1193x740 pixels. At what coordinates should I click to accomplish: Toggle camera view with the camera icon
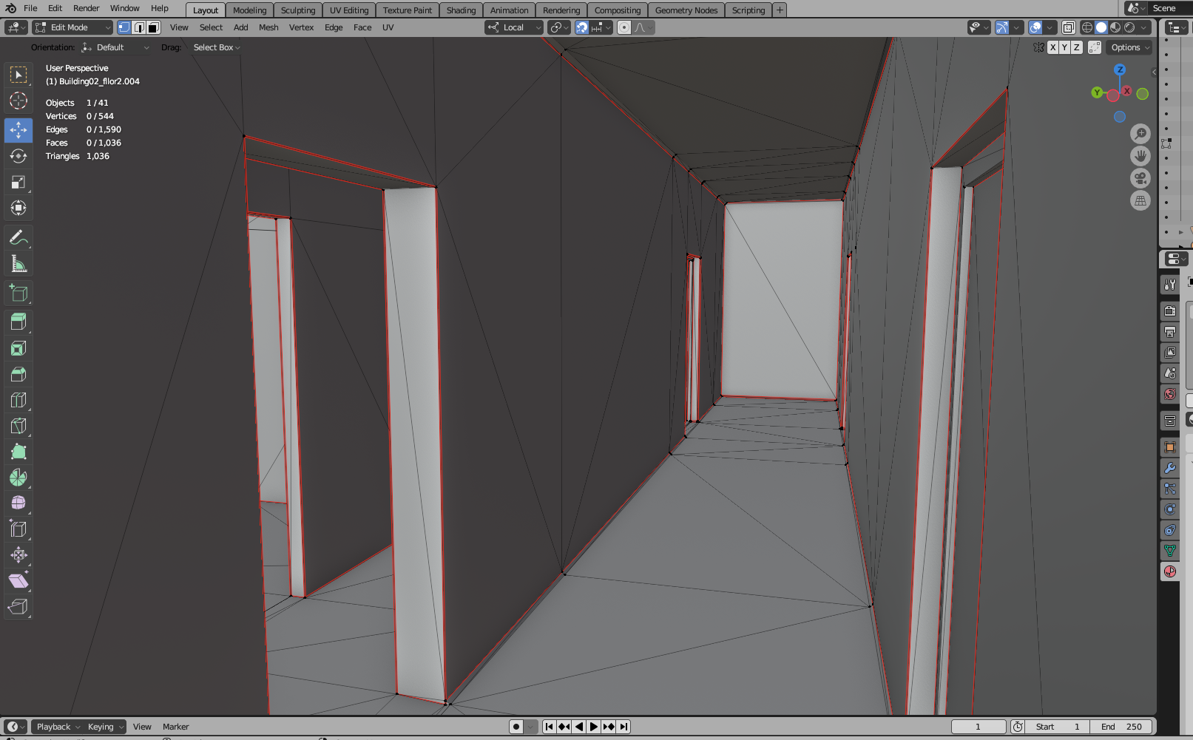[1140, 178]
